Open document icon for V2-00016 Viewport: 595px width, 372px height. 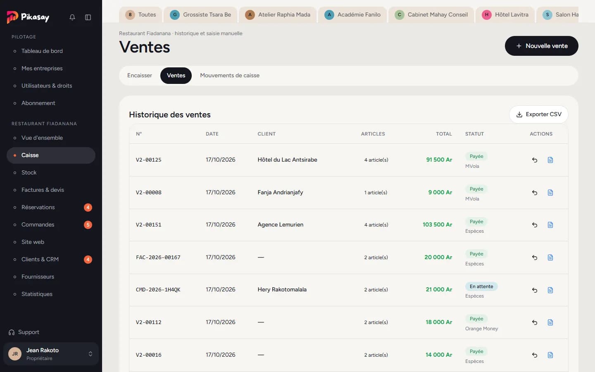[550, 355]
